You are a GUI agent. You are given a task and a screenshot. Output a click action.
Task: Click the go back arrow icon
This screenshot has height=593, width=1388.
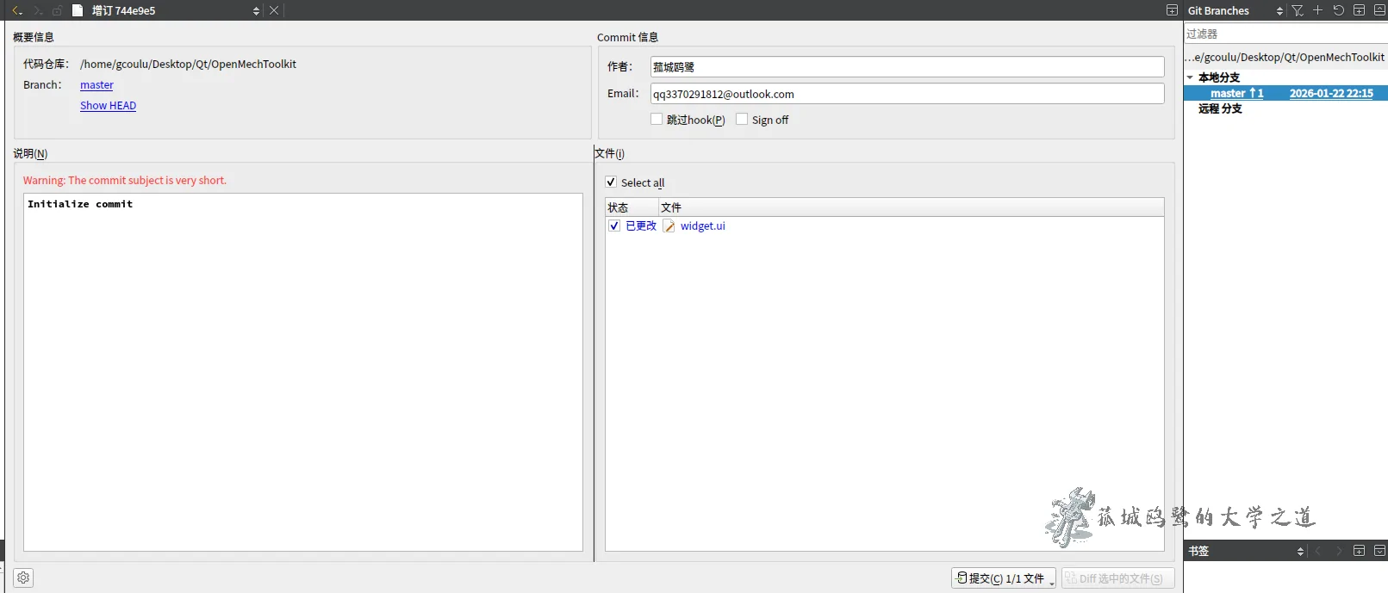(x=16, y=10)
